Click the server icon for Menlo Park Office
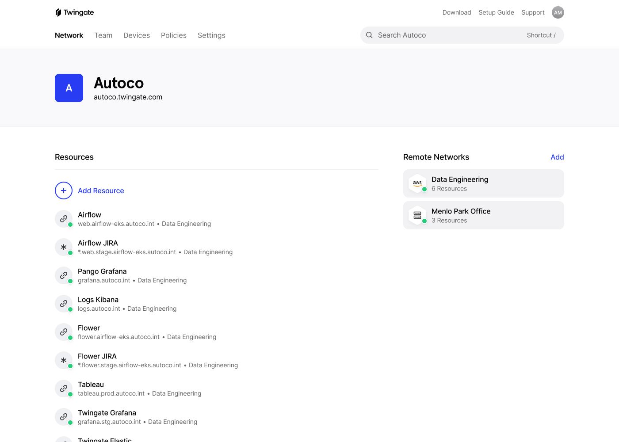The width and height of the screenshot is (619, 442). coord(417,215)
